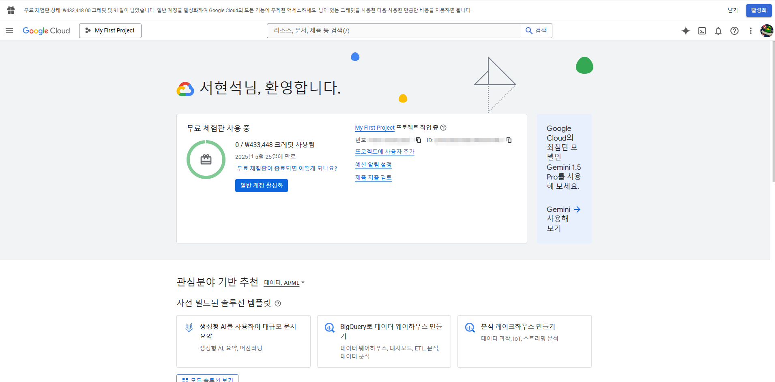This screenshot has height=382, width=775.
Task: Click the generative AI document summary icon
Action: coord(189,327)
